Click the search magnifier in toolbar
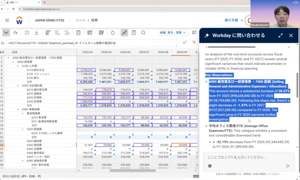Viewport: 300px width, 180px height. pos(143,32)
